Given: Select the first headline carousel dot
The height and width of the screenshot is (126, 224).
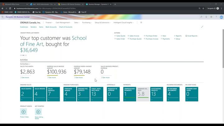Looking at the screenshot, I should [x=21, y=55].
